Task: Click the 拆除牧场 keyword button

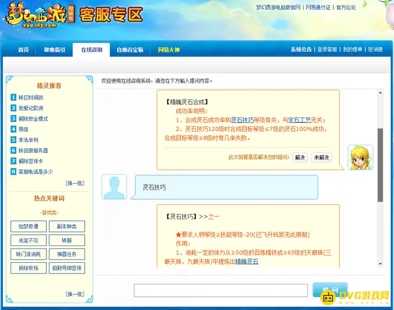Action: coord(29,268)
